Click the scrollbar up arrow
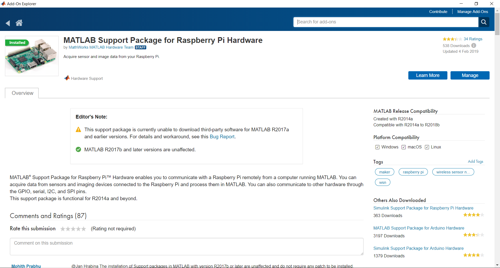The height and width of the screenshot is (268, 500). tap(497, 10)
